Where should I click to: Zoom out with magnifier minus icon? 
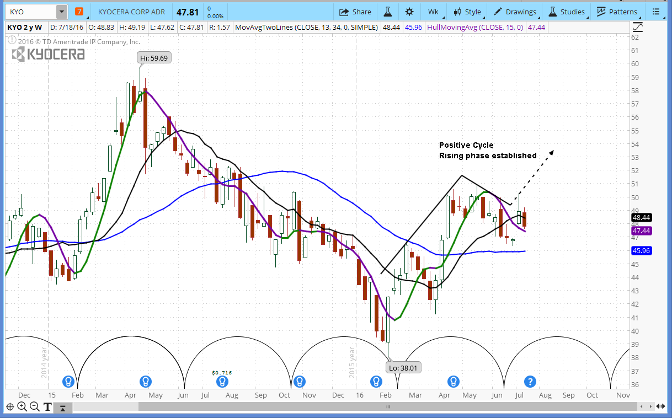pyautogui.click(x=34, y=407)
